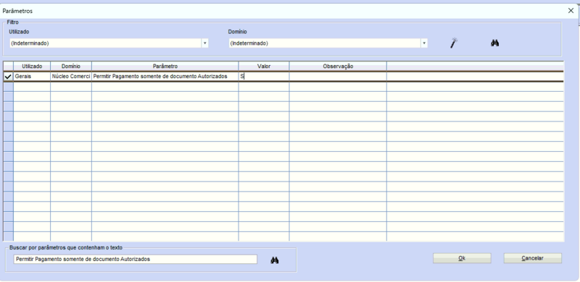The width and height of the screenshot is (580, 282).
Task: Click the magic wand clear-filter icon
Action: [454, 43]
